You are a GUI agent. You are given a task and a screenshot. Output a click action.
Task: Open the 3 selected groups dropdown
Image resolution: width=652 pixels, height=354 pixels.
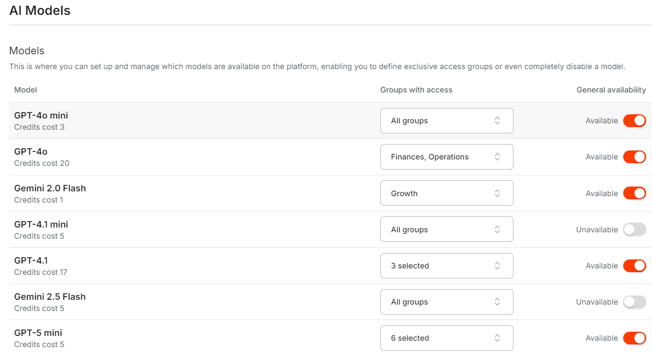point(446,266)
